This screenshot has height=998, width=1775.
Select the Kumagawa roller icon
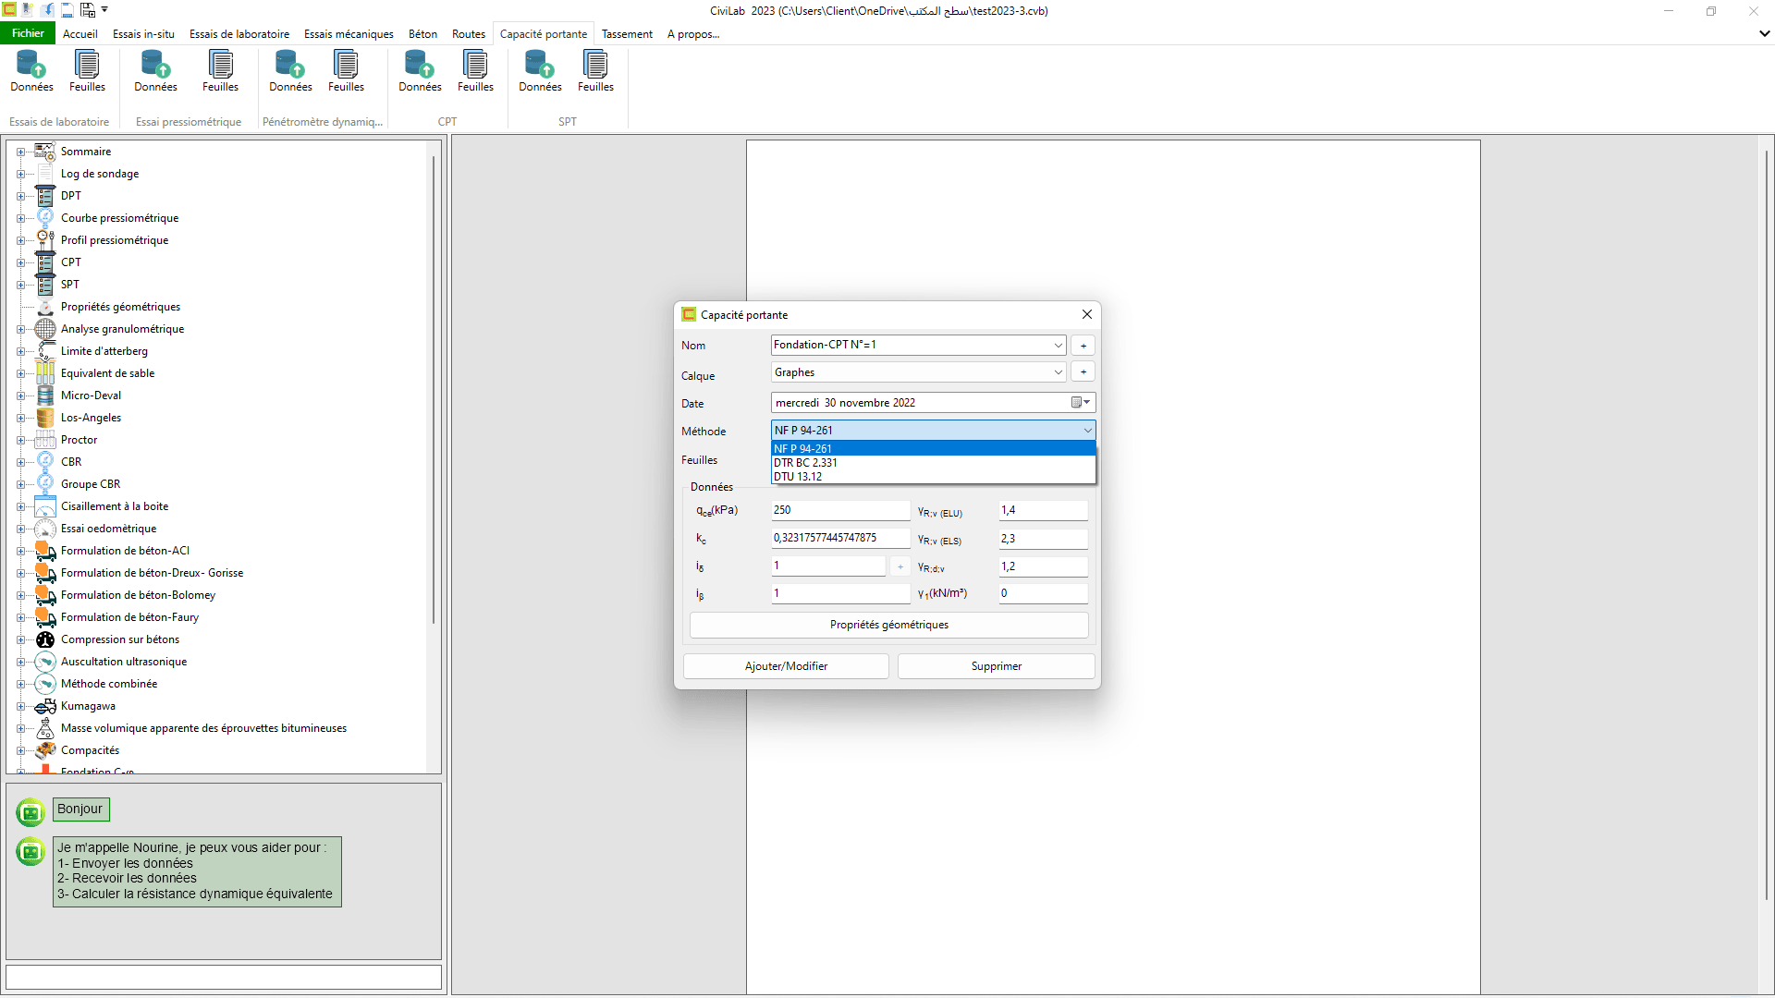click(x=45, y=706)
